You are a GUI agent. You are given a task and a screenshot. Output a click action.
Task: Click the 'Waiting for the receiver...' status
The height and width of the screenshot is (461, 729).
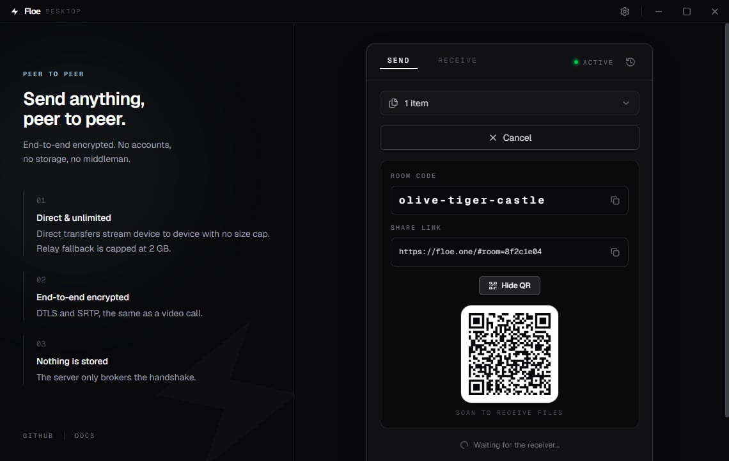(510, 445)
